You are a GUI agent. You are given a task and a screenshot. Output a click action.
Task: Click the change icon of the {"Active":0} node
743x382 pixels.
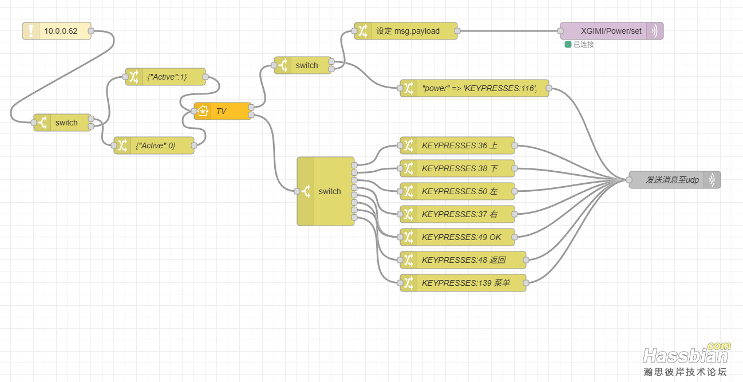tap(122, 145)
